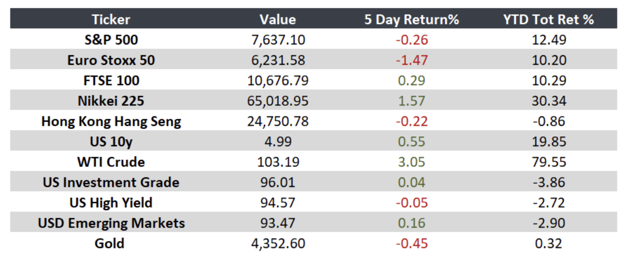Image resolution: width=627 pixels, height=258 pixels.
Task: Select US Investment Grade ticker cell
Action: (x=111, y=183)
